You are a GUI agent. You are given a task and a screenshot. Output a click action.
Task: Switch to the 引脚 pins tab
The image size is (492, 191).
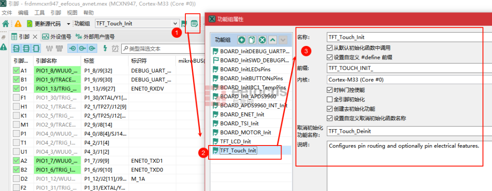click(20, 37)
